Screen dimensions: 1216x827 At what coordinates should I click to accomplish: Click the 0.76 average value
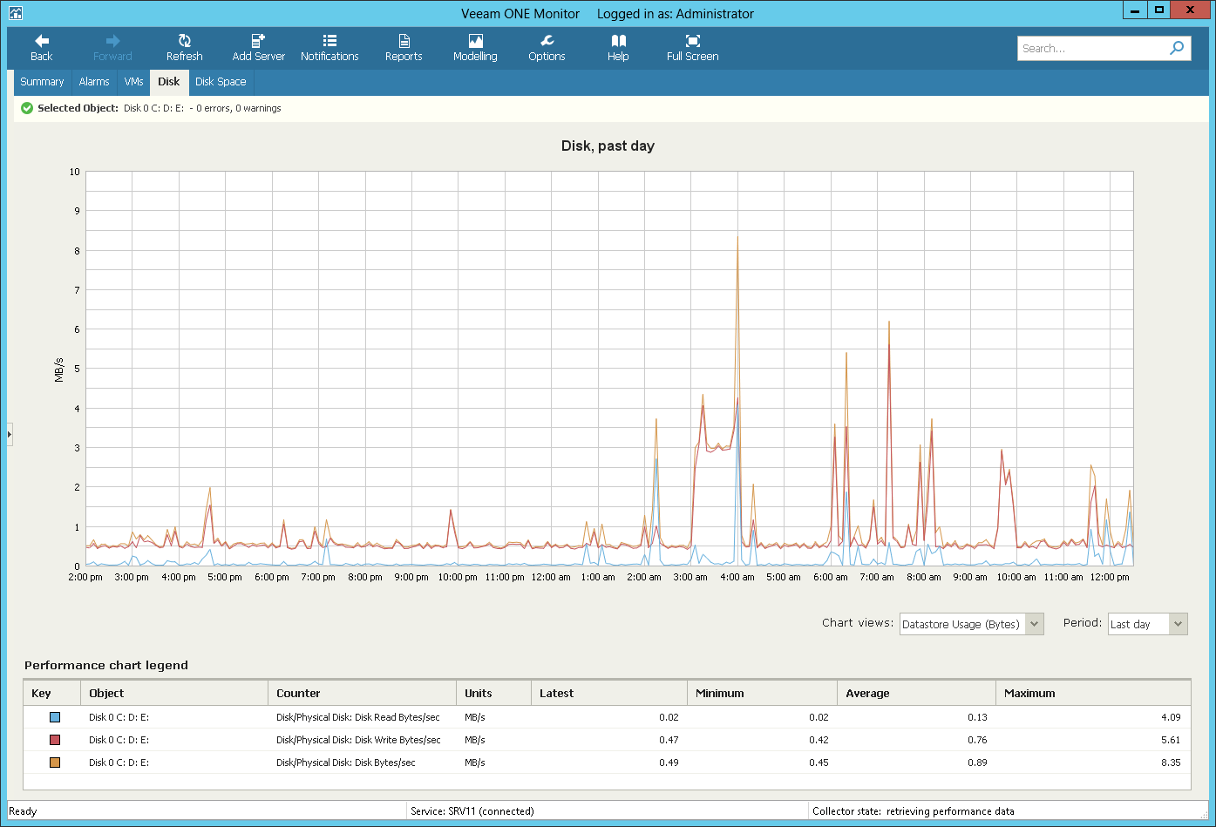pyautogui.click(x=977, y=740)
